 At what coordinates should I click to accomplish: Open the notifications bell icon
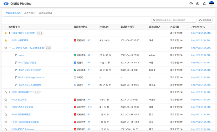[x=204, y=4]
